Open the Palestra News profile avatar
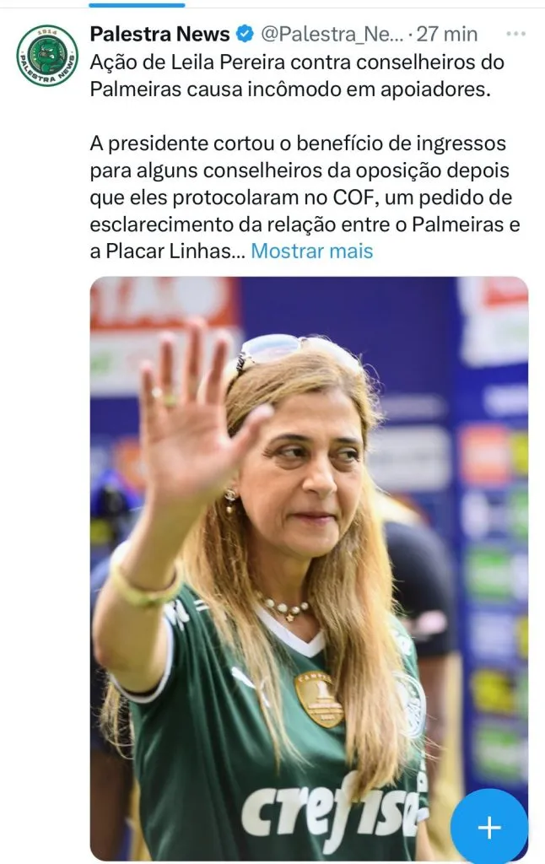 point(47,56)
